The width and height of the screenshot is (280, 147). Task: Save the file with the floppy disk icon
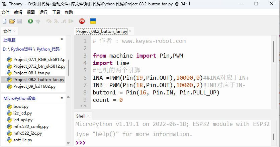point(19,21)
